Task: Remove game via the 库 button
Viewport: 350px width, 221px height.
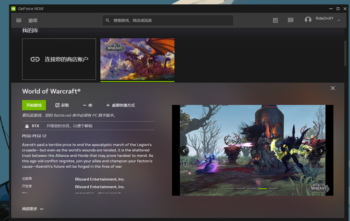Action: point(88,105)
